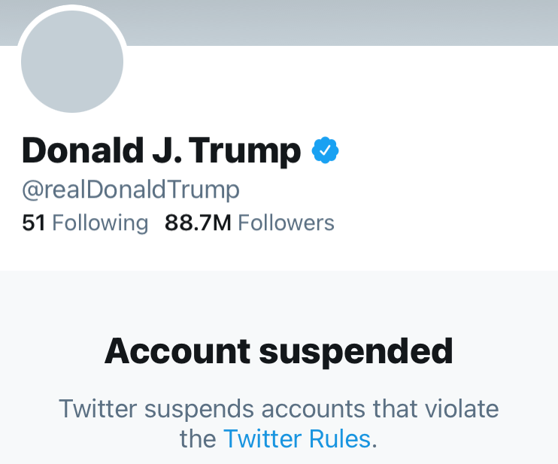Click the 'Twitter suspends accounts that violate' text
Viewport: 558px width, 464px height.
tap(279, 410)
